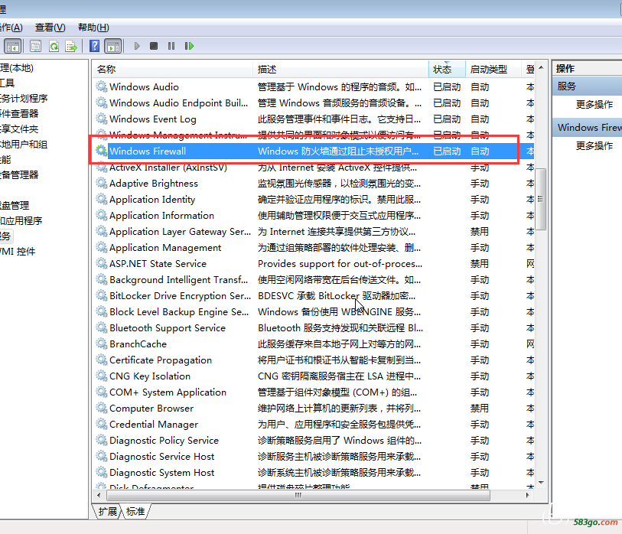Select the Application Management service name
Viewport: 622px width, 534px height.
coord(165,247)
